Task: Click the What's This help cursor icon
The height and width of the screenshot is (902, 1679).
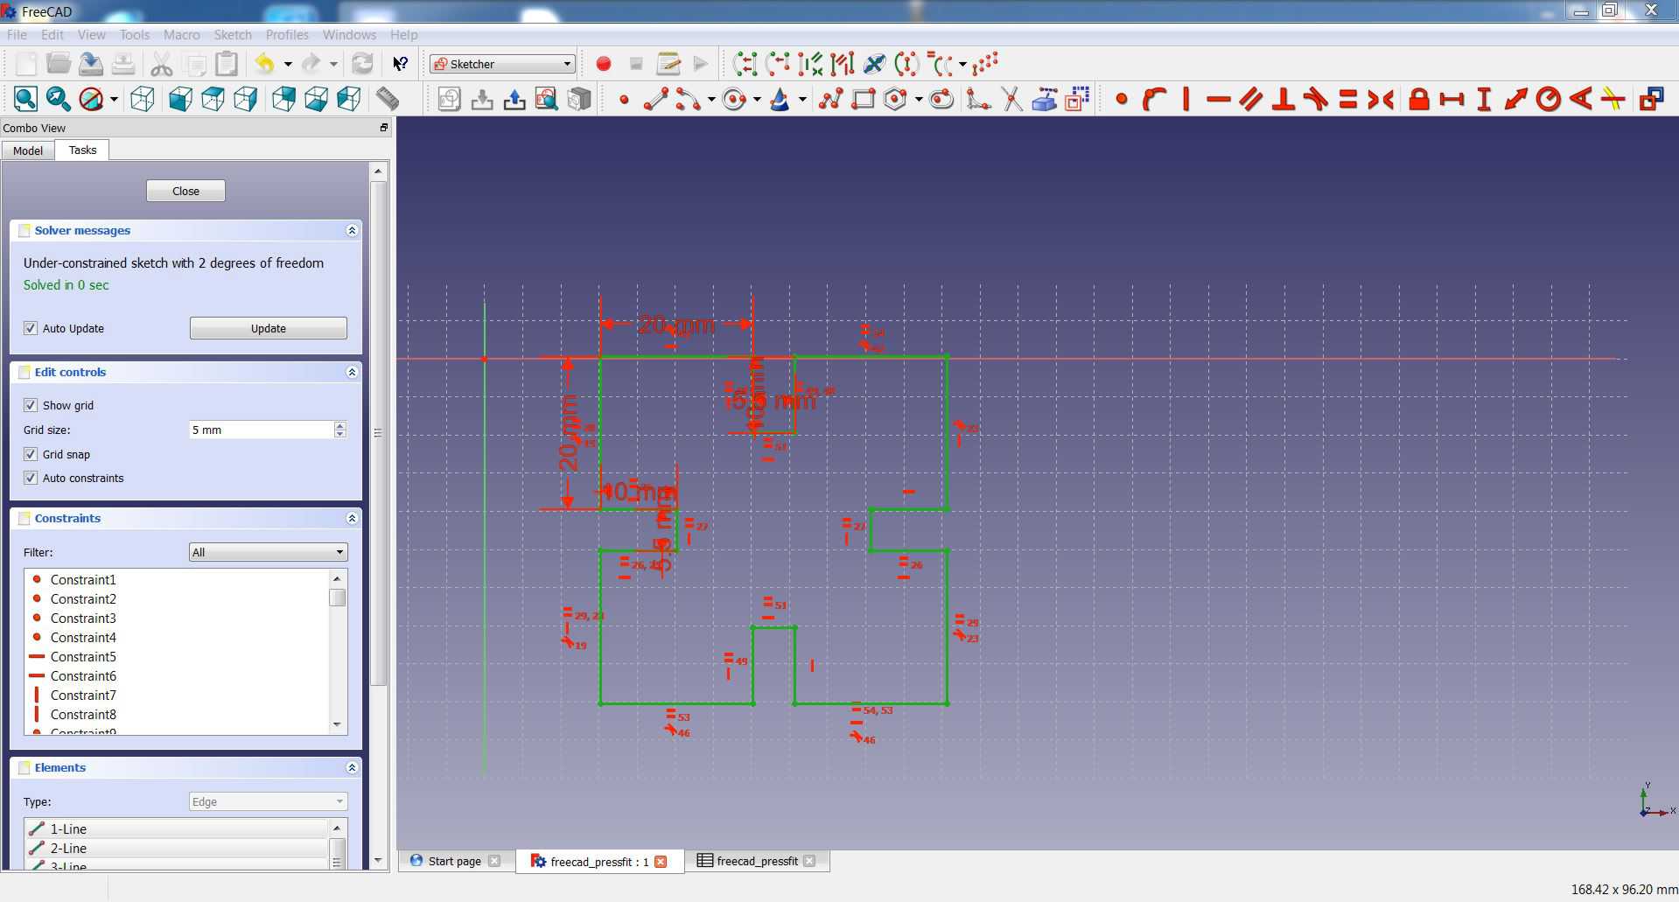Action: pos(400,64)
